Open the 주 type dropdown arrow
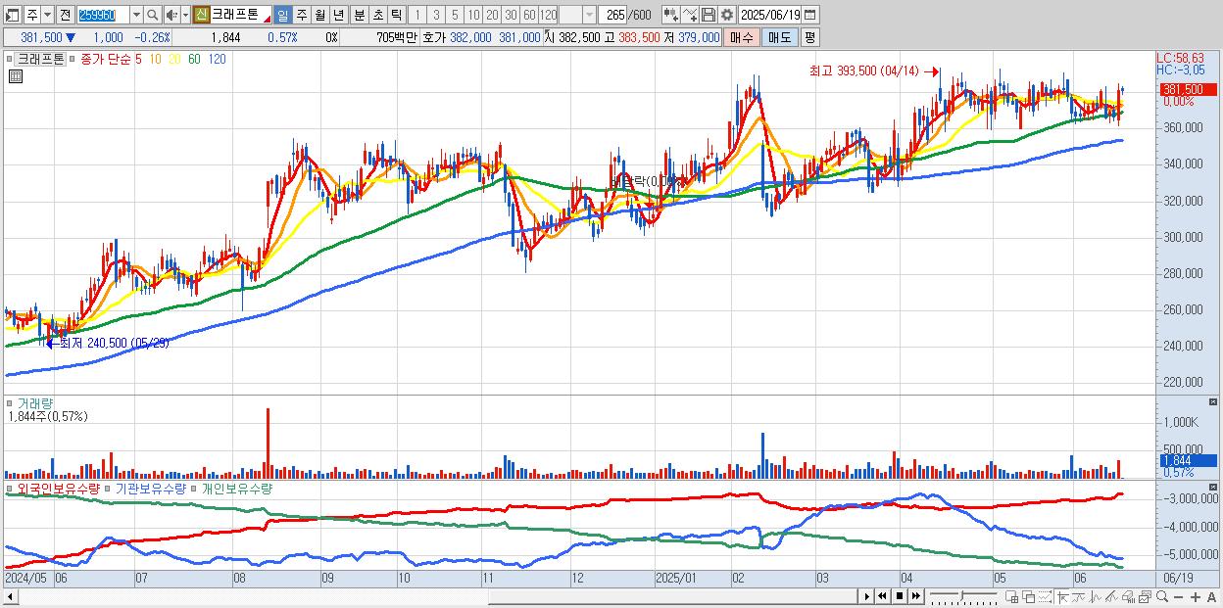The height and width of the screenshot is (608, 1223). click(47, 15)
